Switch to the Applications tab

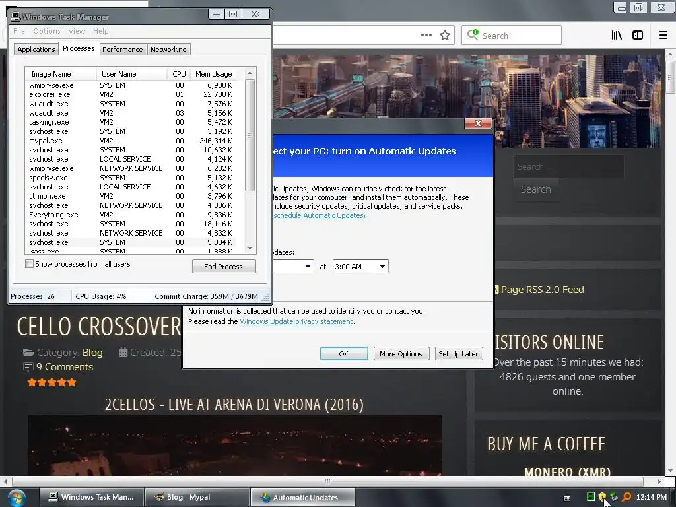click(36, 50)
